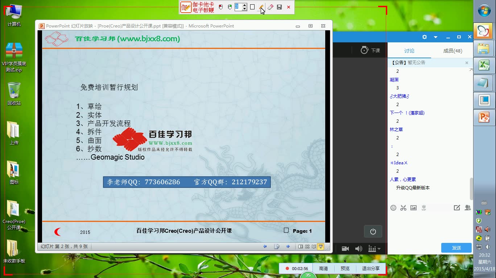
Task: Select the eraser tool
Action: tap(270, 7)
